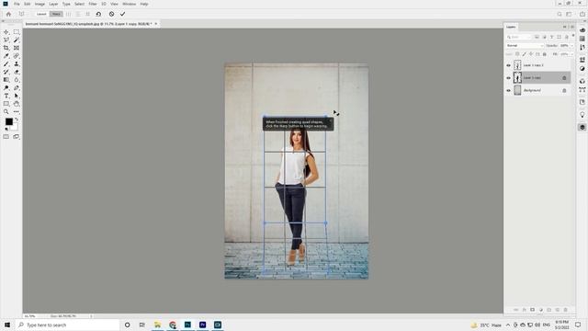Hide the Background layer
The width and height of the screenshot is (588, 331).
pos(508,90)
